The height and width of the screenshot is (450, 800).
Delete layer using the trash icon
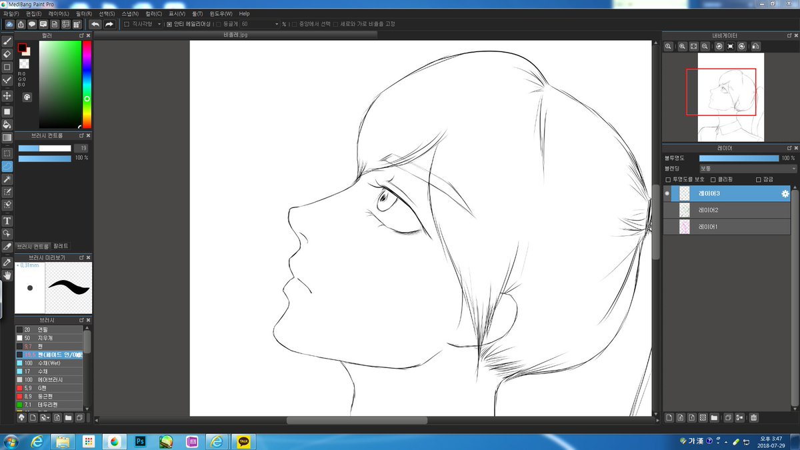[x=753, y=418]
